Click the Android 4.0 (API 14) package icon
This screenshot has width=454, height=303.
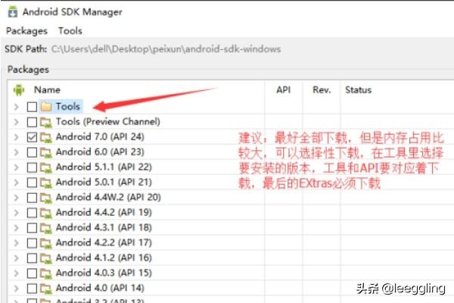(x=46, y=288)
